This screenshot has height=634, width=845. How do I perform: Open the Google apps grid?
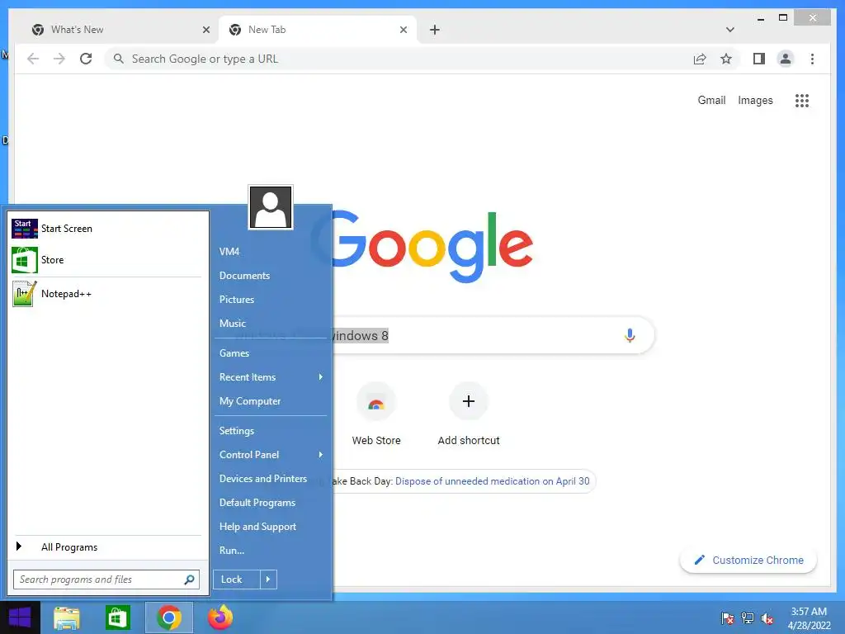tap(802, 100)
